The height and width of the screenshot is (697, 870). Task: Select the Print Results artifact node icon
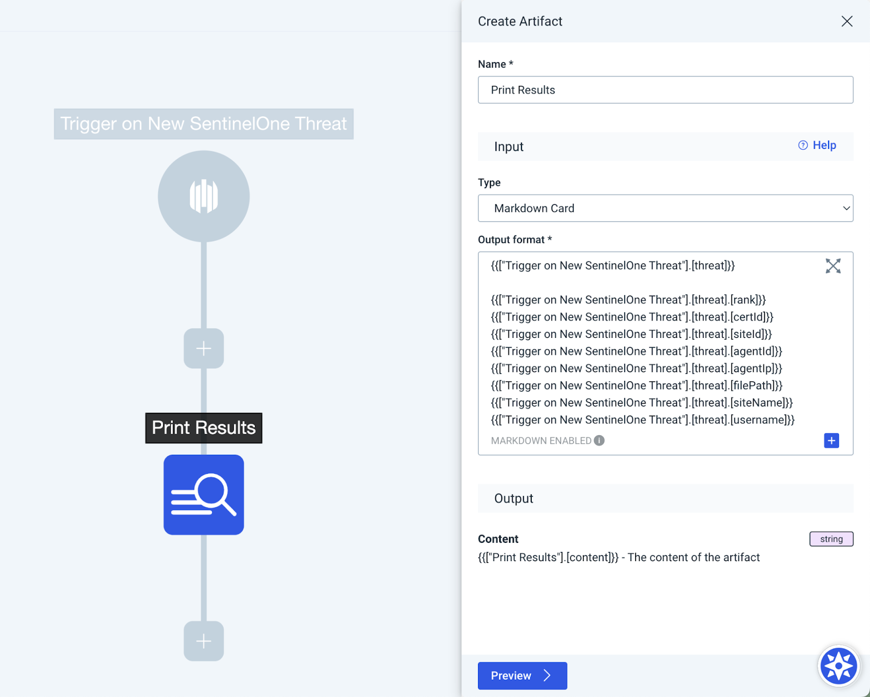(x=203, y=495)
